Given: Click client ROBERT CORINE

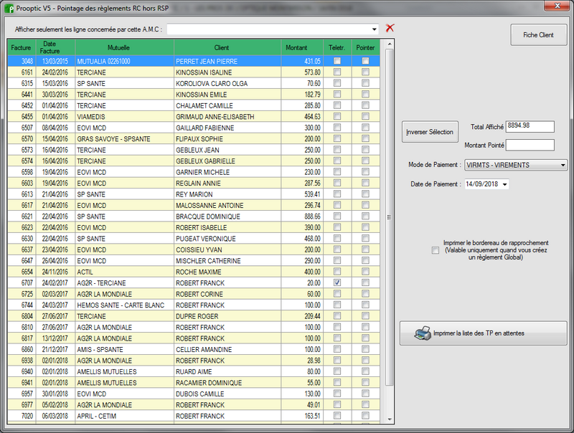Looking at the screenshot, I should (199, 294).
